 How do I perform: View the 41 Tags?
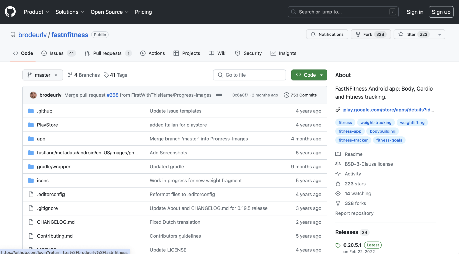click(116, 75)
